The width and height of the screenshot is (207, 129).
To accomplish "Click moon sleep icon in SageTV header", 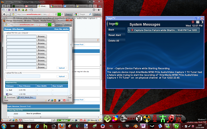I will (202, 22).
